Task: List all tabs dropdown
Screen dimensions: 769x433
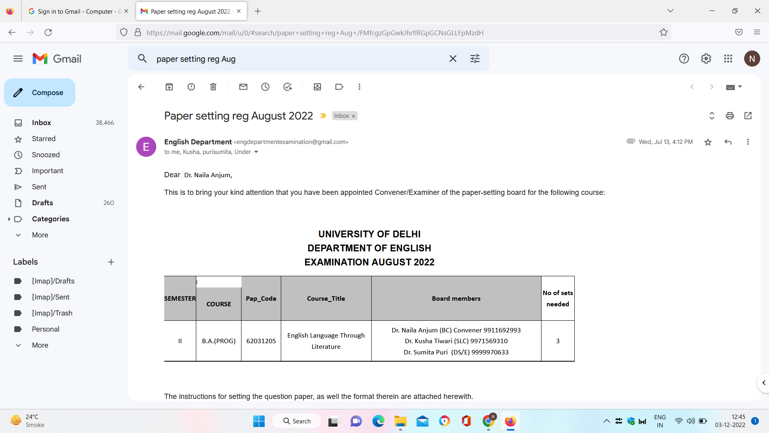Action: pyautogui.click(x=670, y=11)
